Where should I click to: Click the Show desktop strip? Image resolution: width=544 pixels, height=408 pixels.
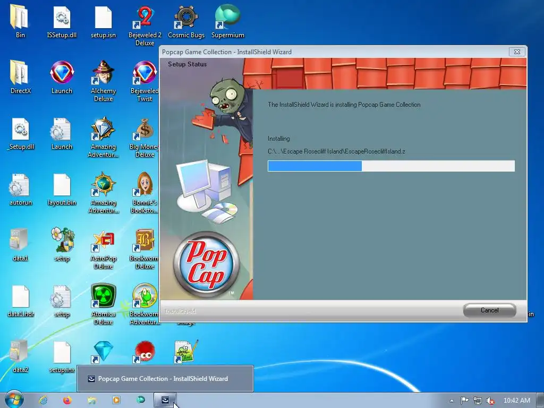540,400
